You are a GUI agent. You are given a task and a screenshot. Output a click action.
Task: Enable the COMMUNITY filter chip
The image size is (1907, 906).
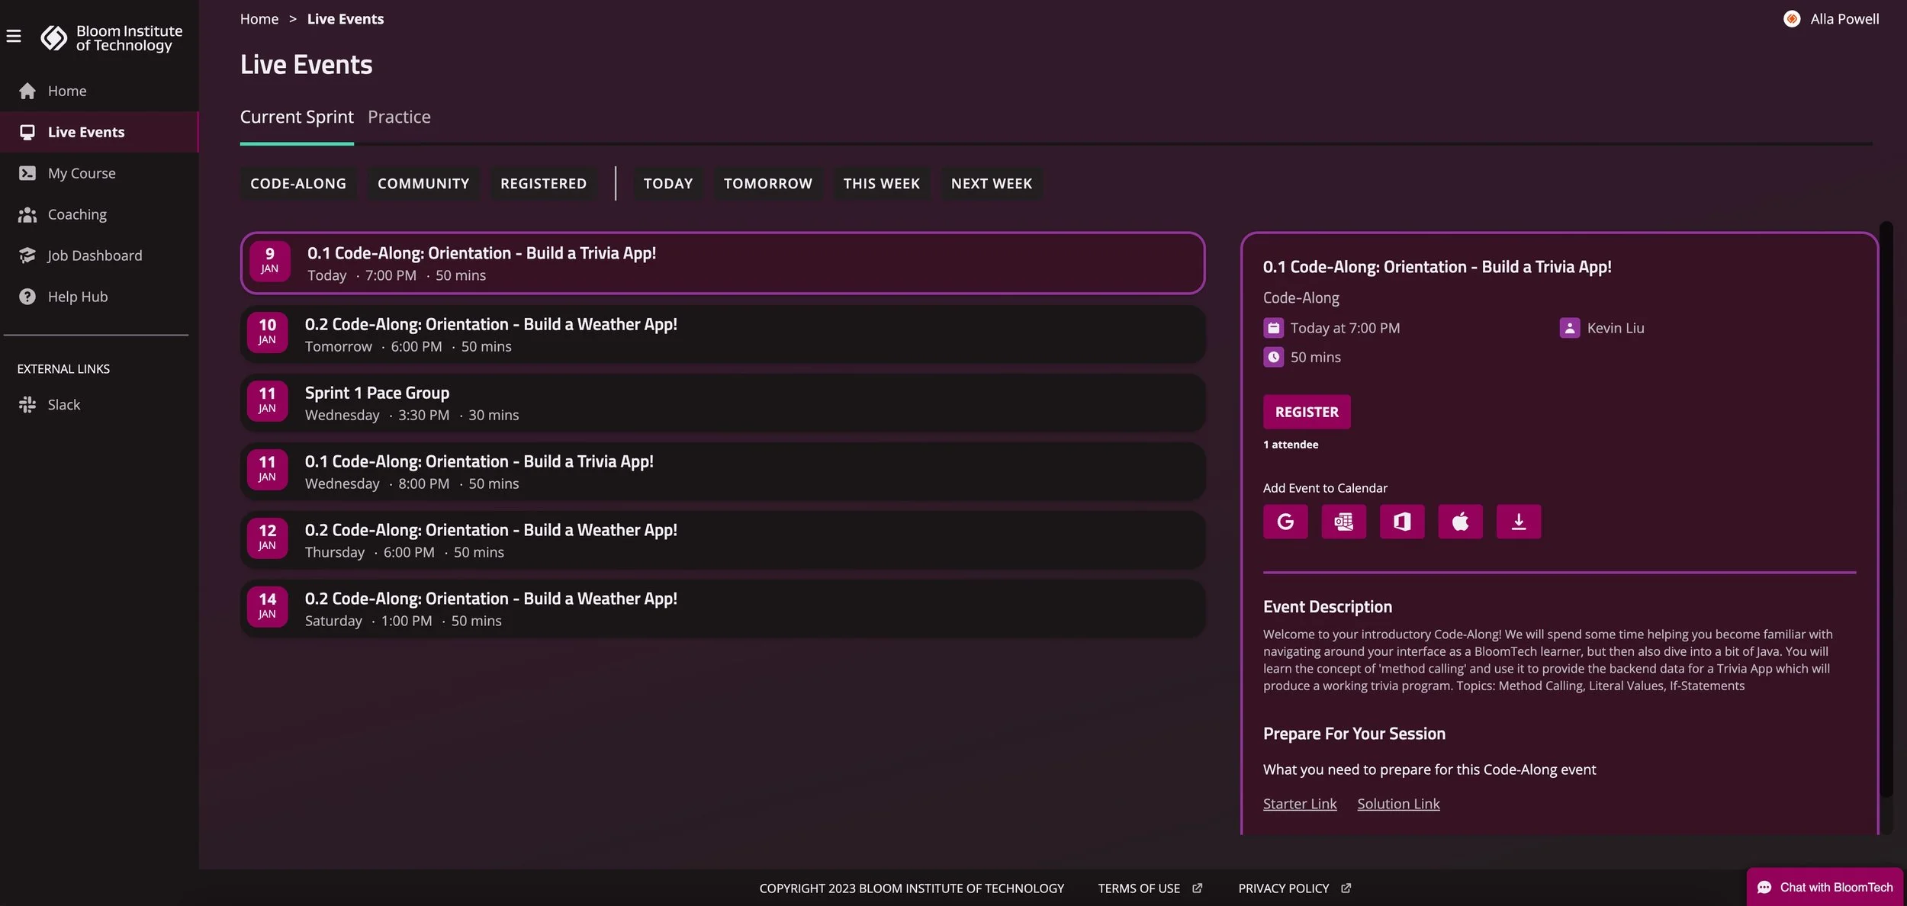pyautogui.click(x=423, y=184)
